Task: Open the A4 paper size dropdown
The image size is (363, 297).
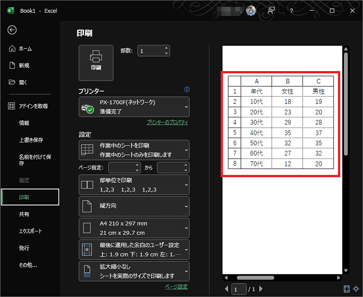Action: click(x=134, y=228)
